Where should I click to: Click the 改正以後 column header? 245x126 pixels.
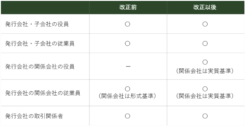pos(205,8)
